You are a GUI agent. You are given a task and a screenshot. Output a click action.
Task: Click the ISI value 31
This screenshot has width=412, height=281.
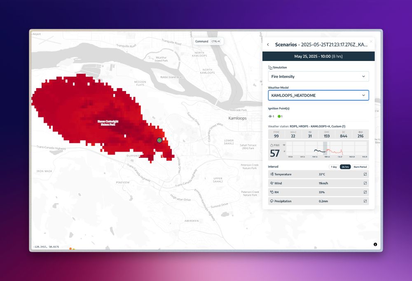click(x=310, y=136)
